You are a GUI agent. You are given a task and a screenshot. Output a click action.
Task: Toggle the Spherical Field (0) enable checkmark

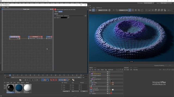tap(109, 74)
